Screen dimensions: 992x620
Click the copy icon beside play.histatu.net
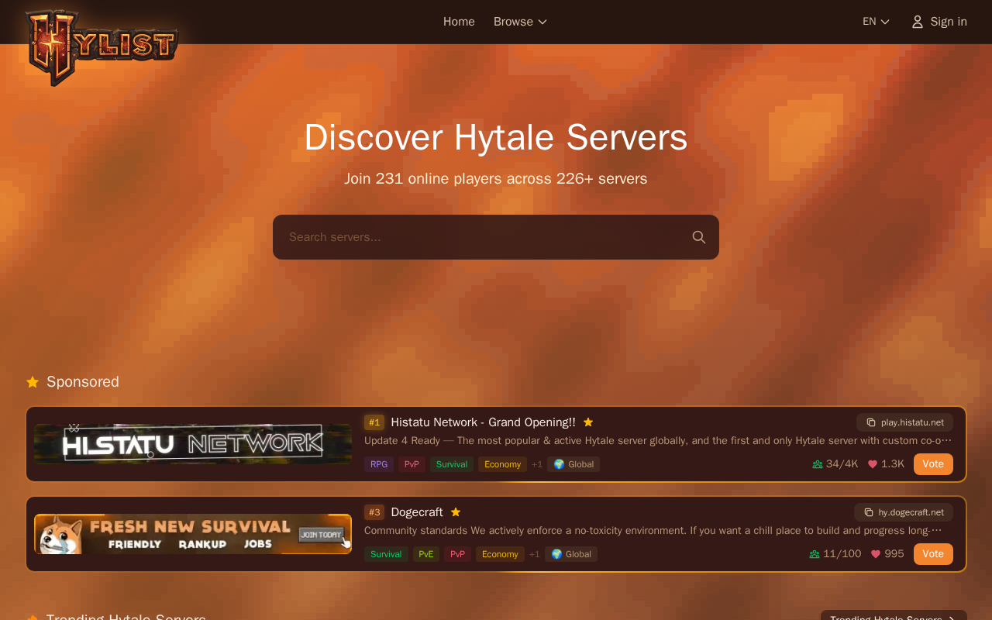(x=871, y=422)
